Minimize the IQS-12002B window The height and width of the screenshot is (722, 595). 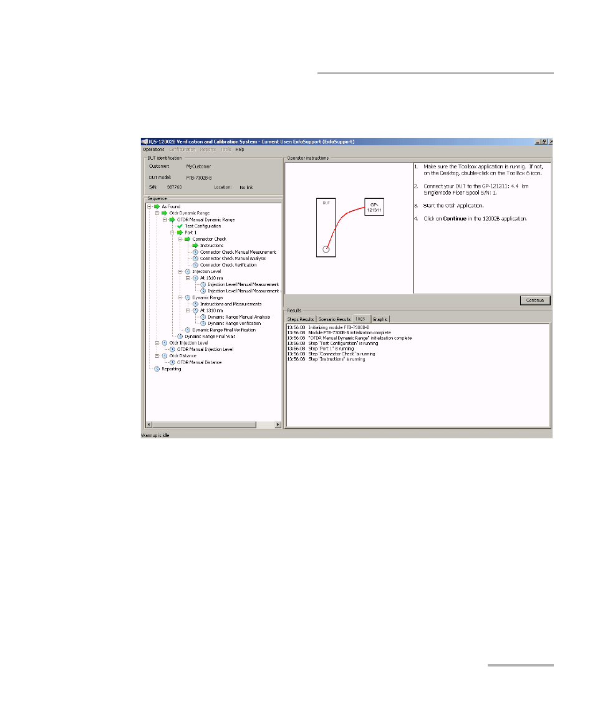point(538,142)
